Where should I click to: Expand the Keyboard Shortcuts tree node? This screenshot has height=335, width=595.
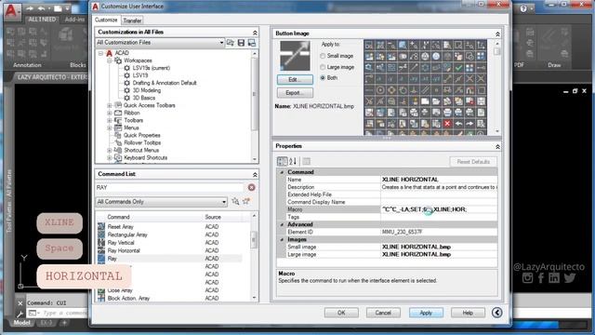110,158
